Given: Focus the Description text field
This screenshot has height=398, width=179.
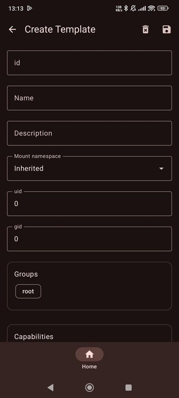Looking at the screenshot, I should (89, 133).
